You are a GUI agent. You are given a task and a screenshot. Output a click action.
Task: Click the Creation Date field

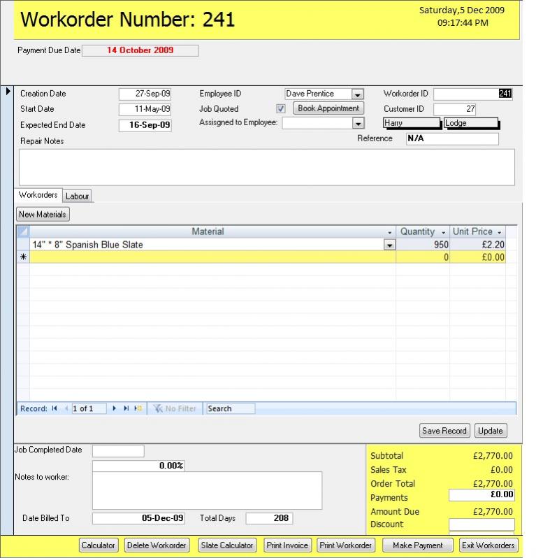145,94
